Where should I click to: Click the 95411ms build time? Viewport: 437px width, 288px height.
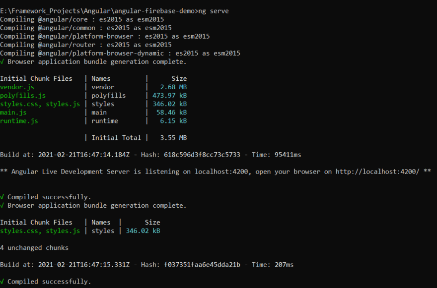(288, 155)
